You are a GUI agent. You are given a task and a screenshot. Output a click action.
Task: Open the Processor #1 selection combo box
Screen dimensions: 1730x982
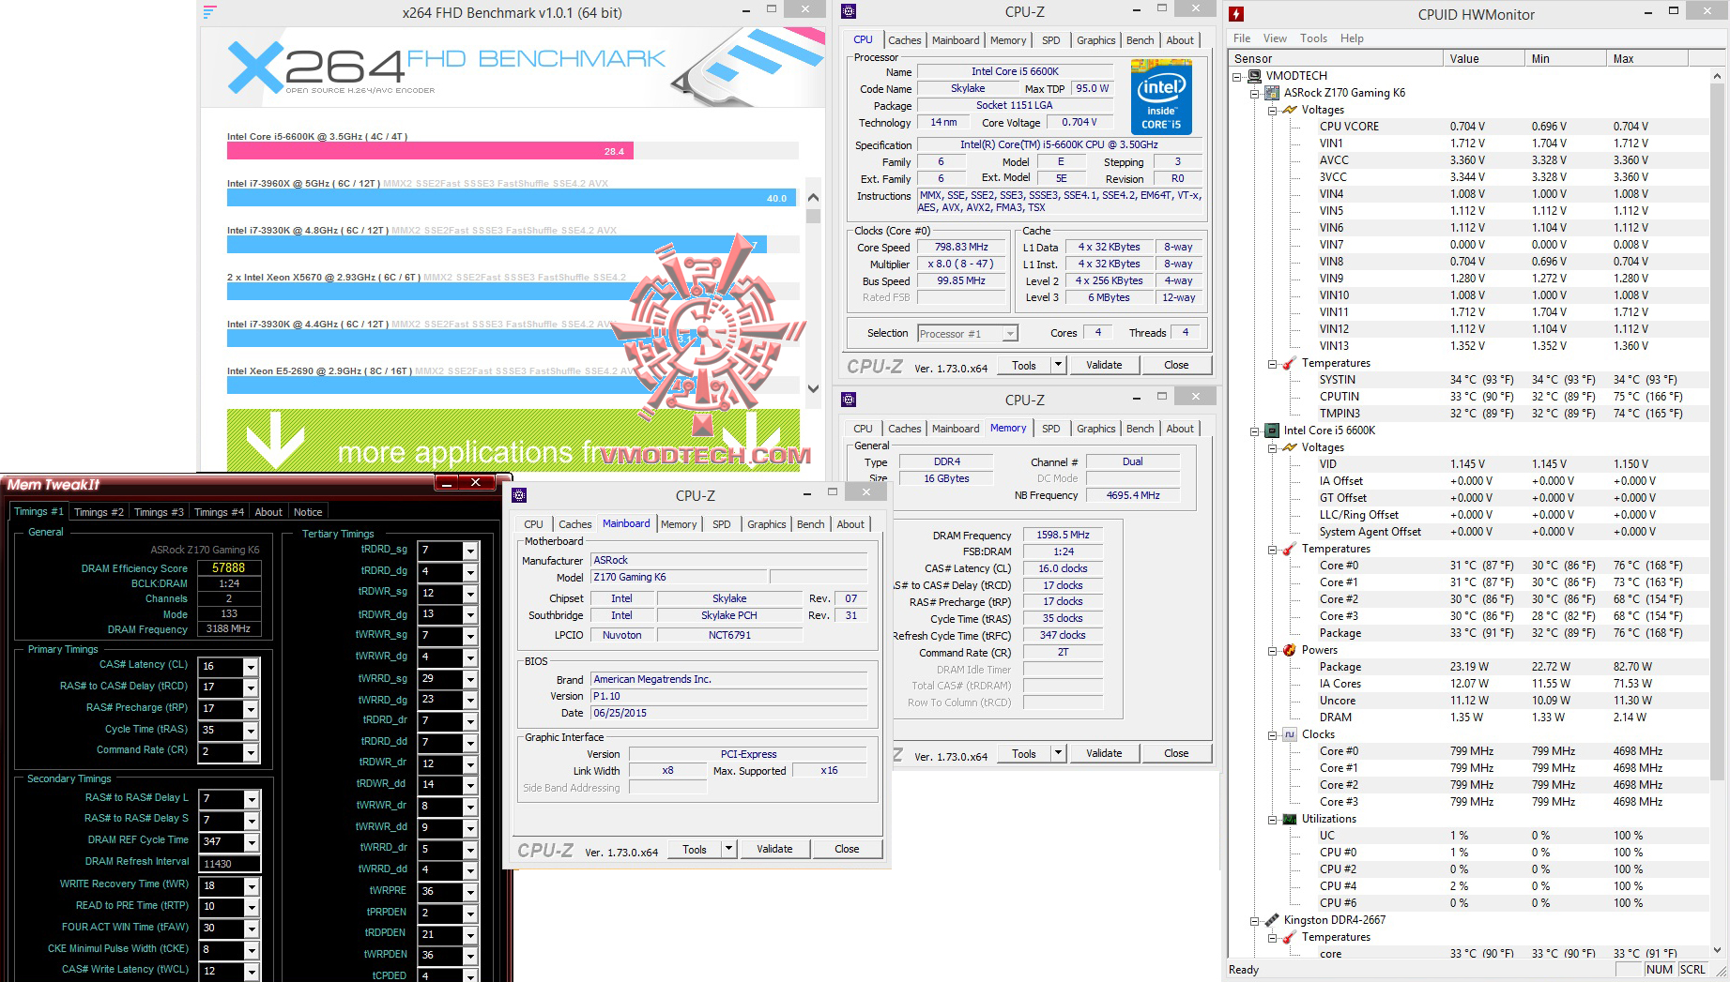pos(968,334)
